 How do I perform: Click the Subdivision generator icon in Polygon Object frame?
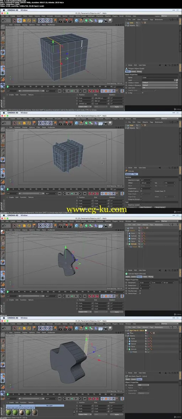point(86,20)
